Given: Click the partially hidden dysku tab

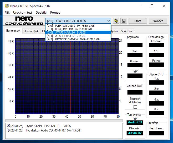Looking at the screenshot, I should (114, 31).
